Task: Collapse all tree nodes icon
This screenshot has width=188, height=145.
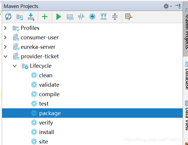Action: pyautogui.click(x=115, y=17)
